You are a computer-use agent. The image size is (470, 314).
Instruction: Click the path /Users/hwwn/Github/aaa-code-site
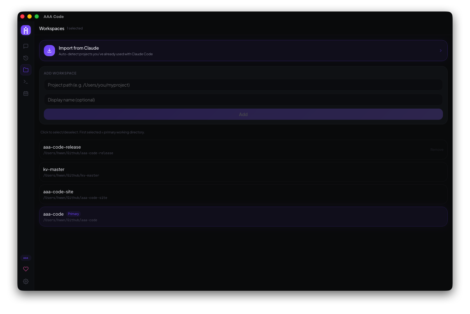[75, 198]
